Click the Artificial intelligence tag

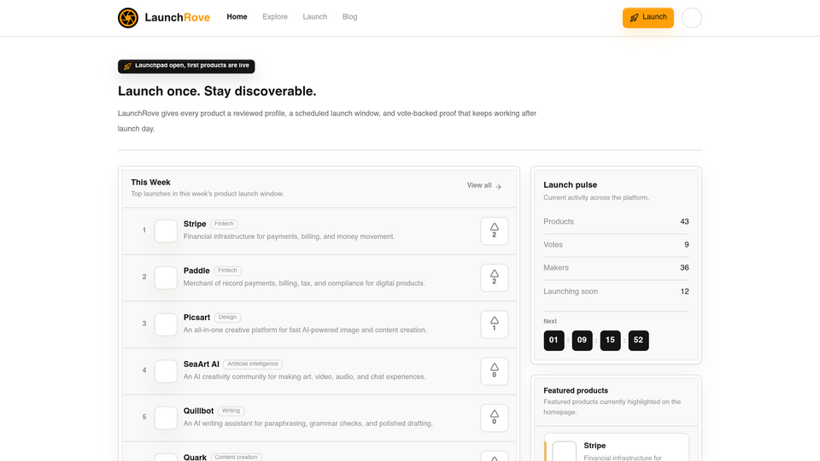coord(253,365)
